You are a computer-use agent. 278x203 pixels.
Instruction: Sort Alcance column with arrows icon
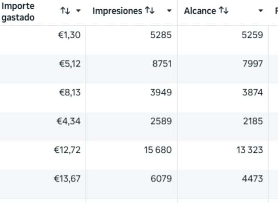coord(224,11)
